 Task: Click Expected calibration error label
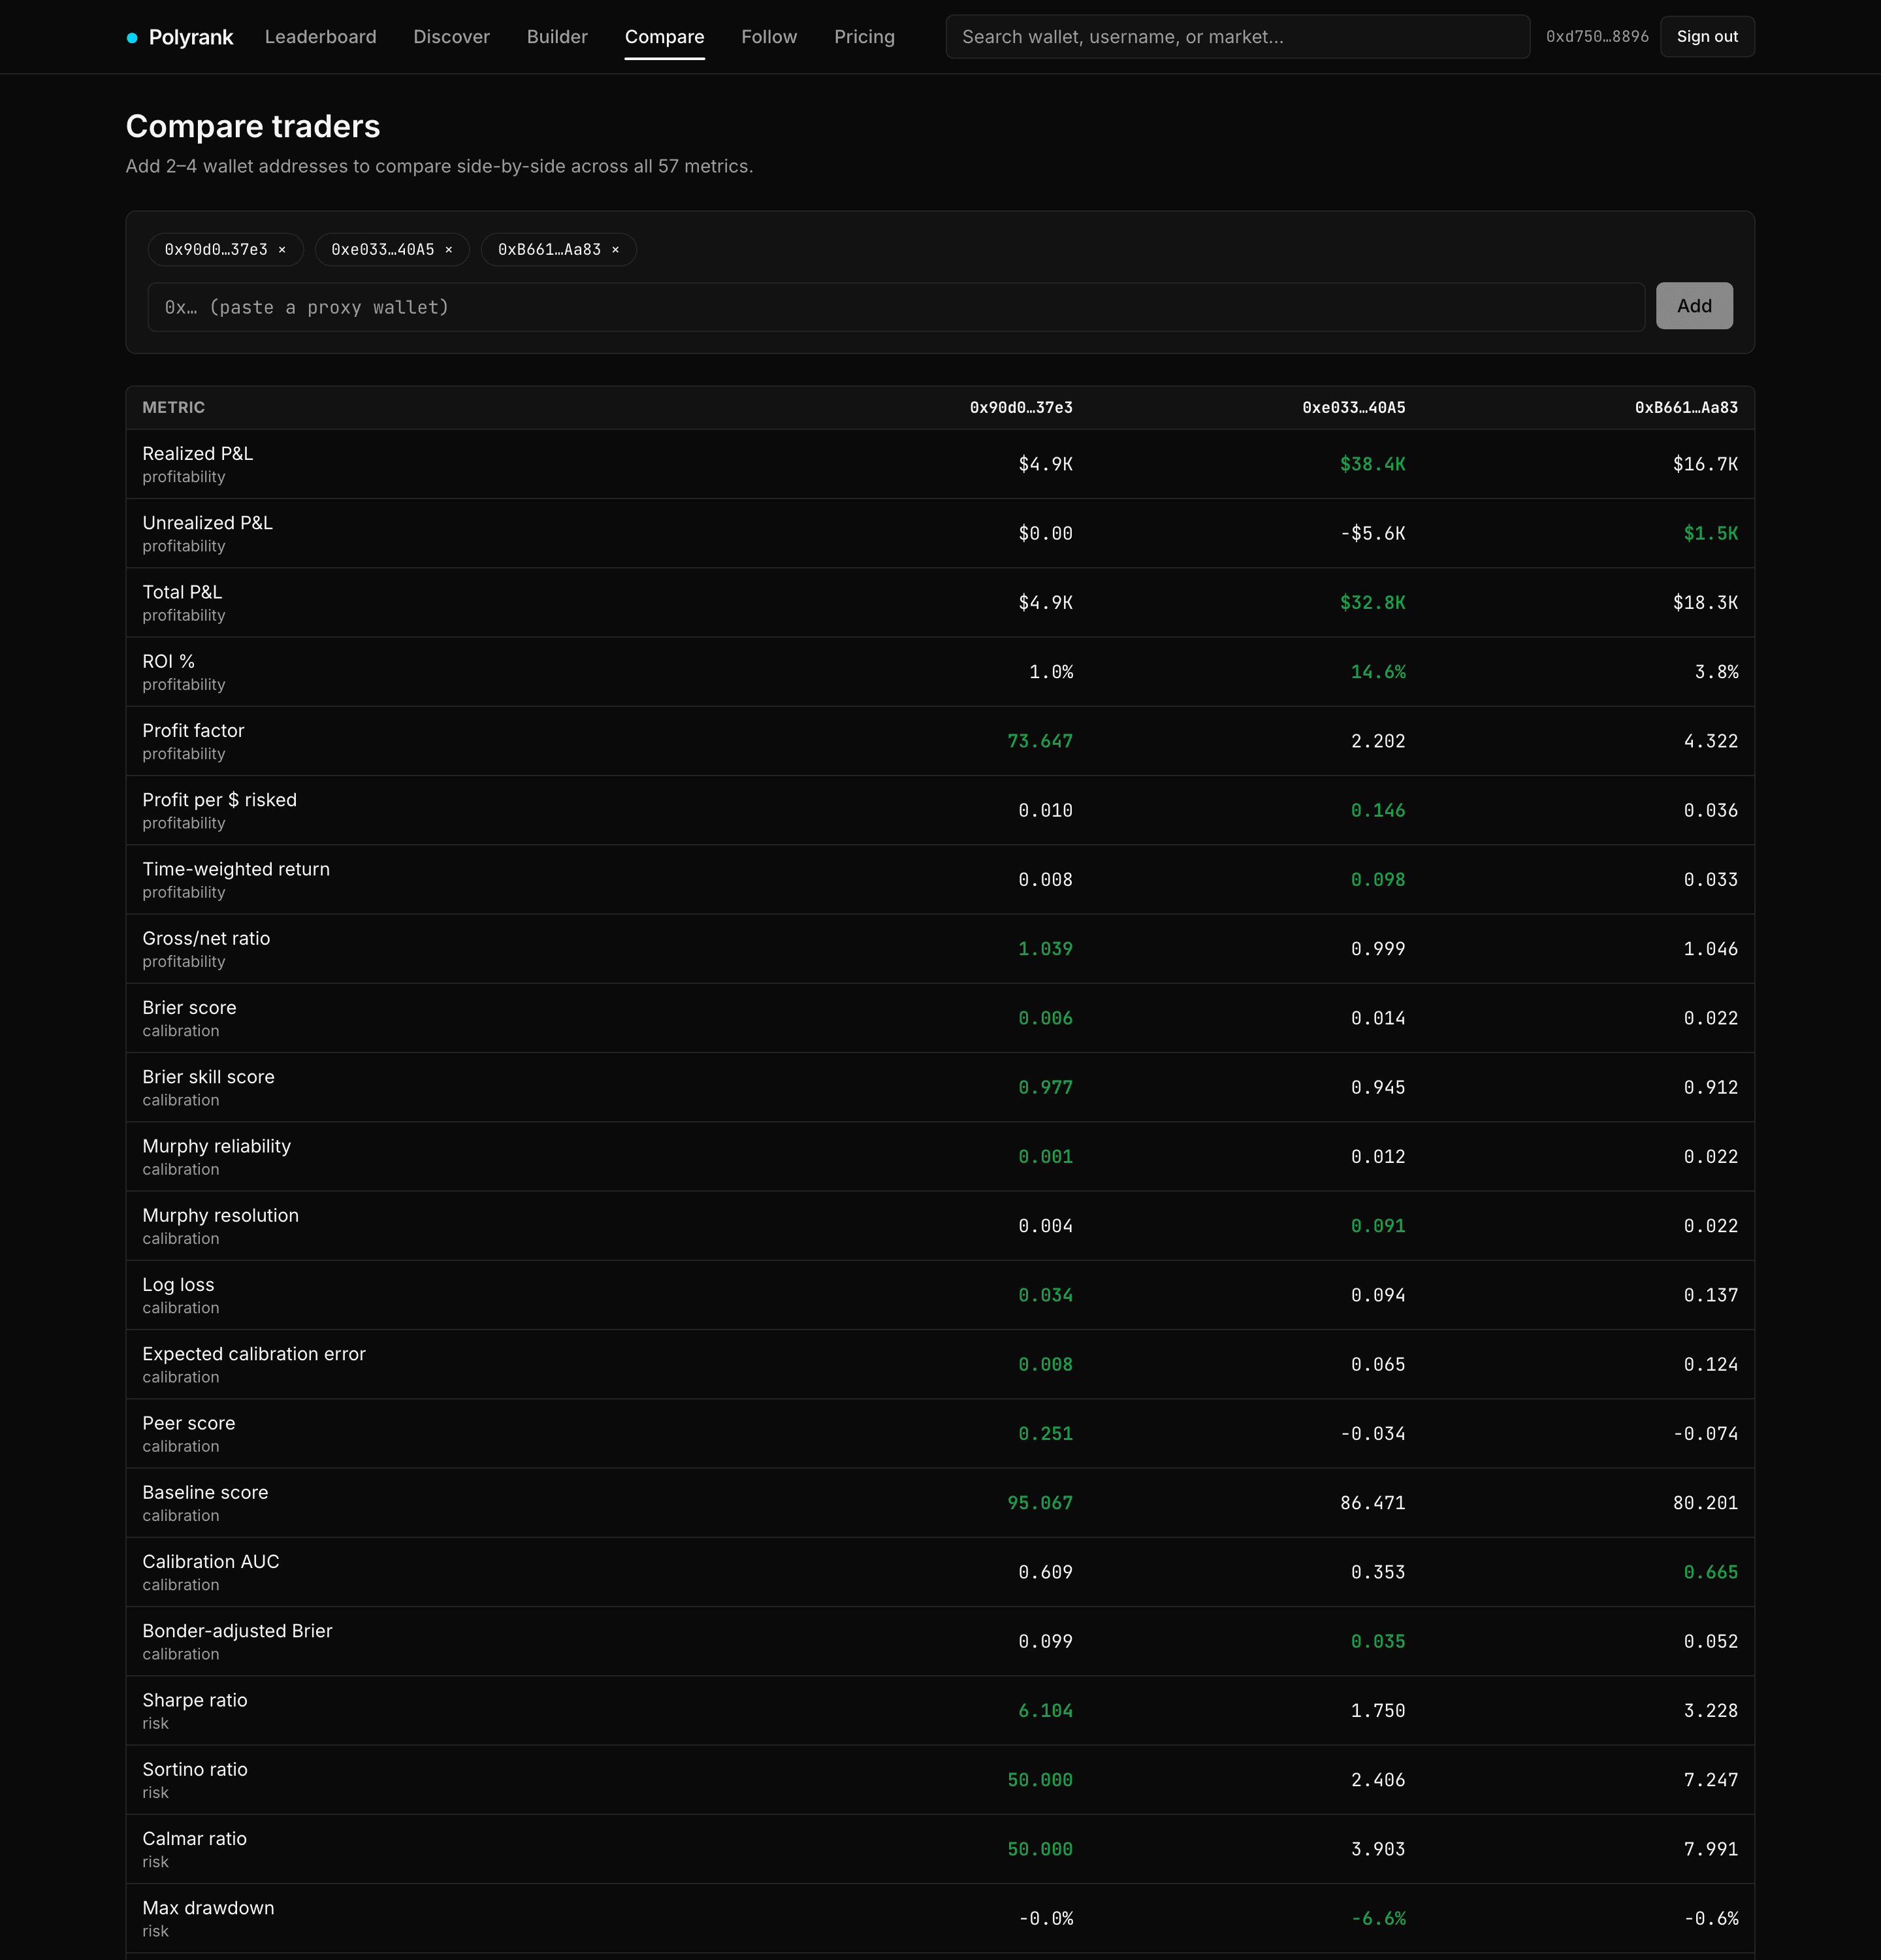coord(254,1354)
